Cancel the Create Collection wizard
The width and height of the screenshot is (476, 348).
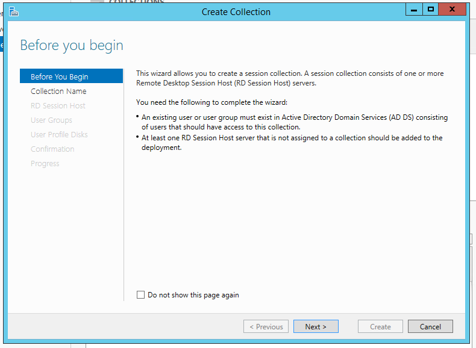click(430, 326)
